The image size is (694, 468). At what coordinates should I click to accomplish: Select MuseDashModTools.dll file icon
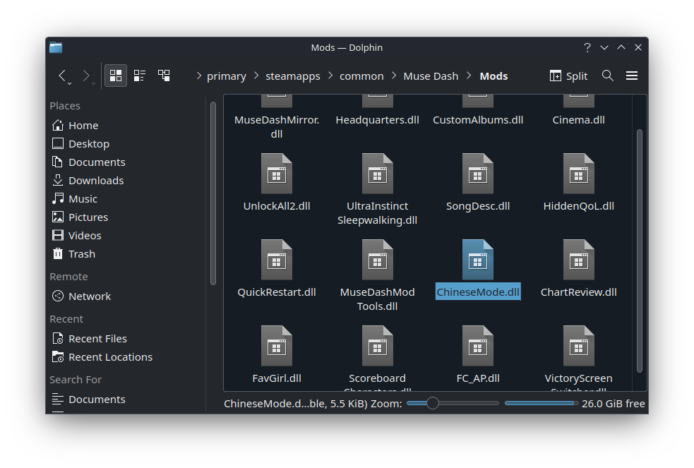pos(377,260)
